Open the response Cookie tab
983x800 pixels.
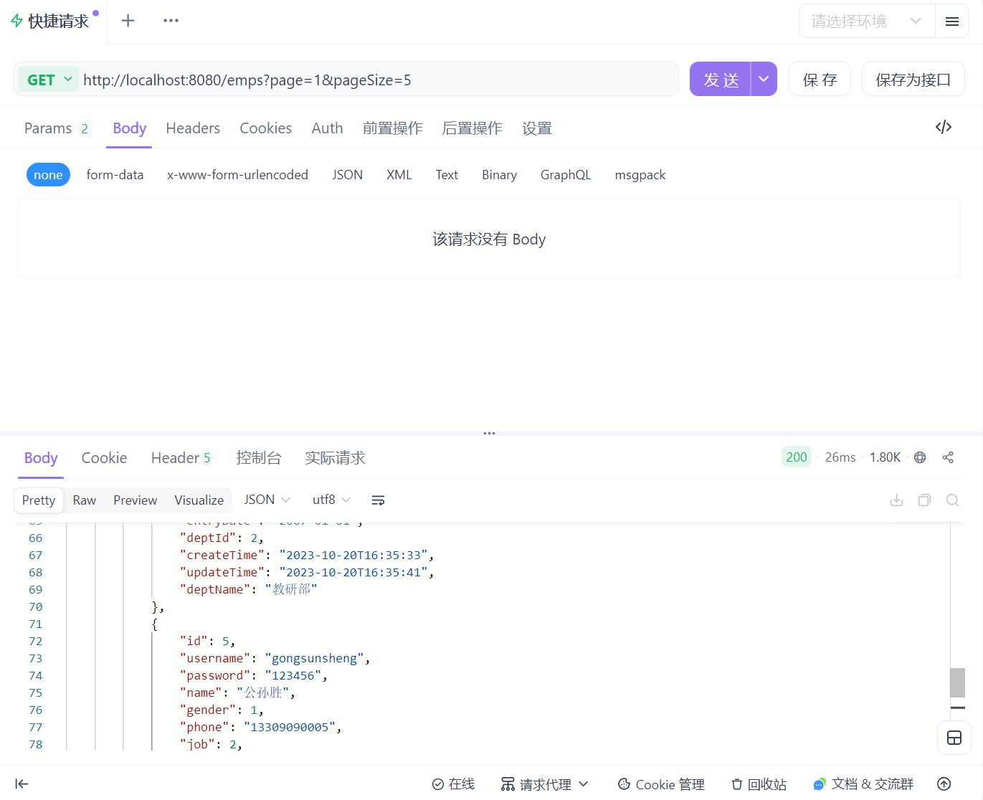coord(104,458)
